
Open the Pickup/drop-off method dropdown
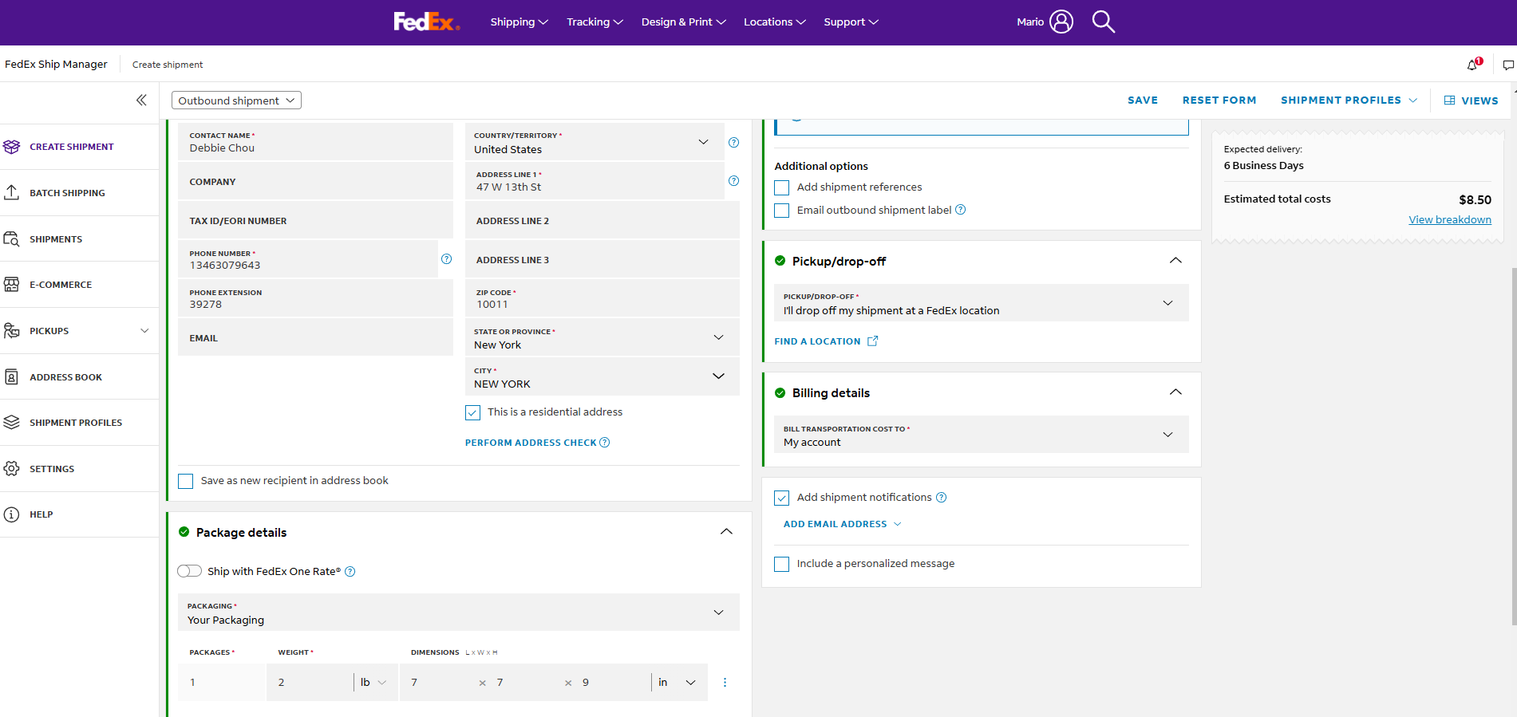(982, 303)
